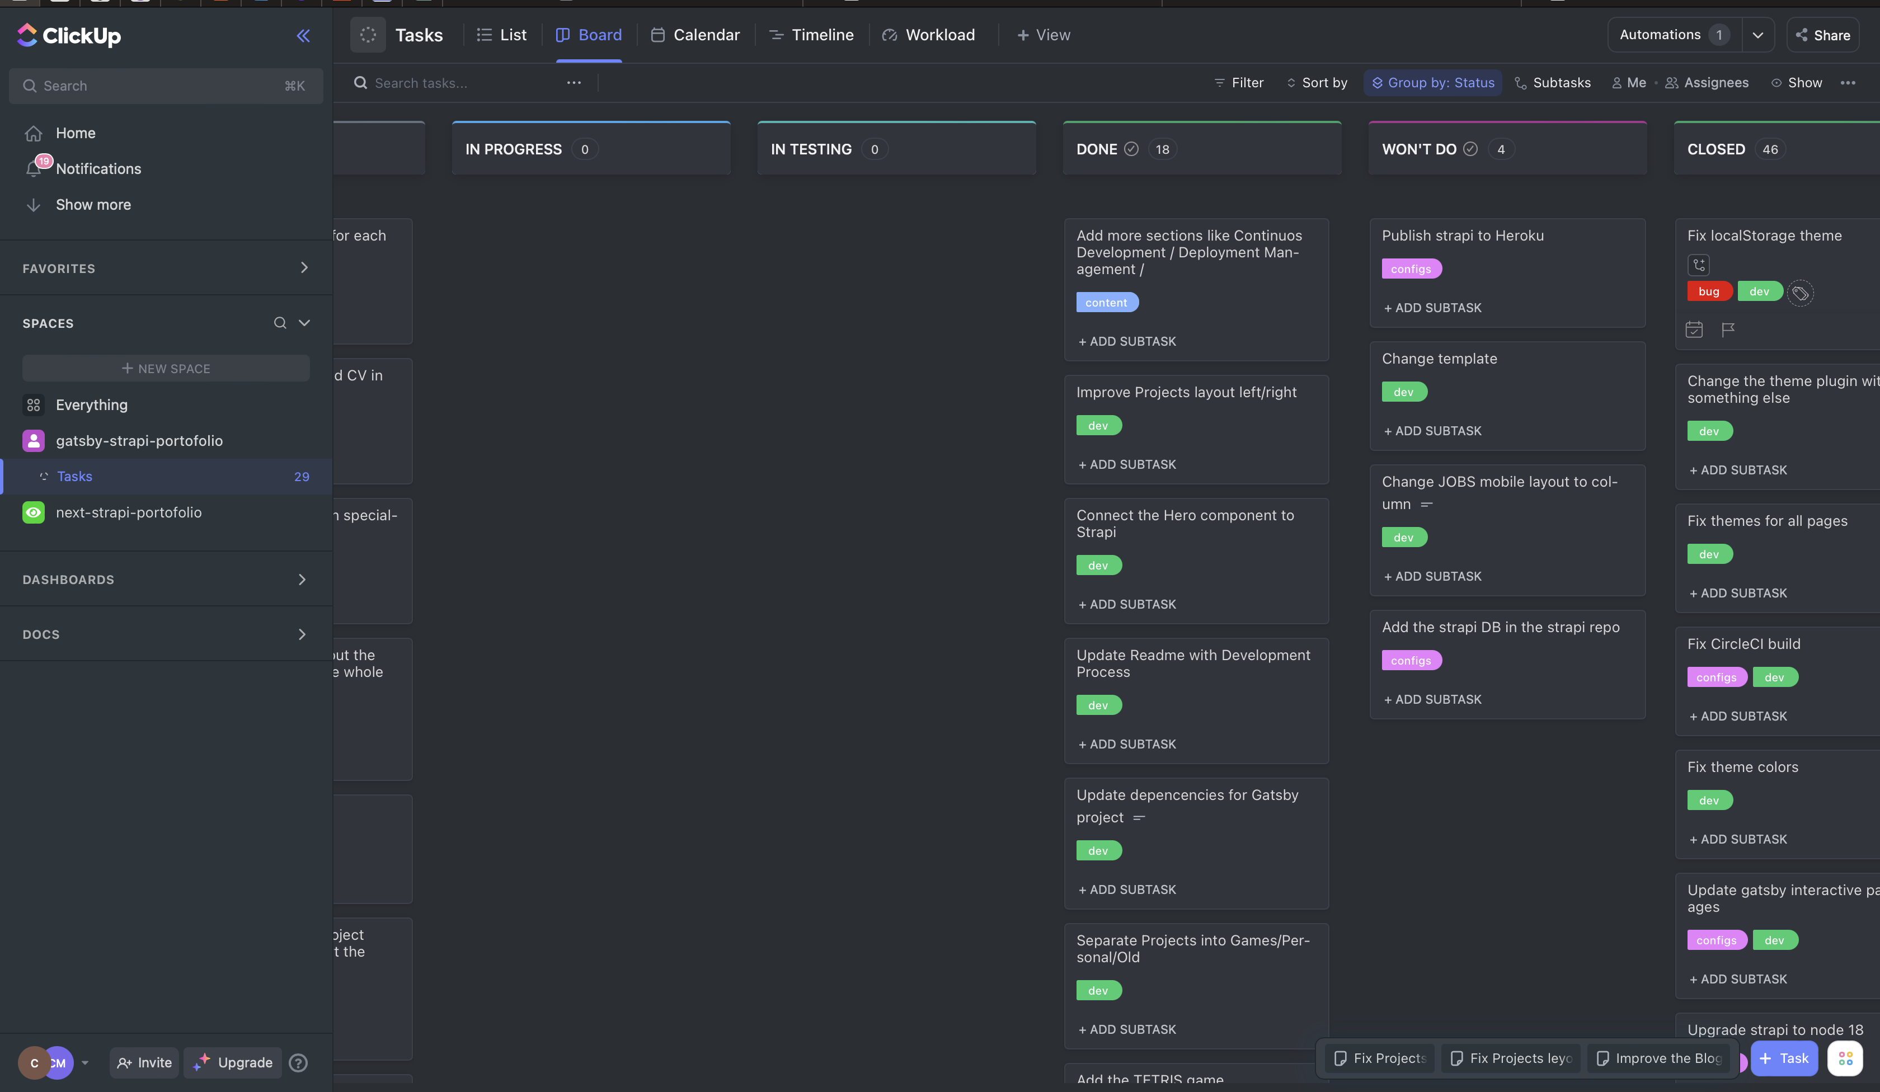The width and height of the screenshot is (1880, 1092).
Task: Toggle the Done checkmark circle in DONE column header
Action: tap(1130, 149)
